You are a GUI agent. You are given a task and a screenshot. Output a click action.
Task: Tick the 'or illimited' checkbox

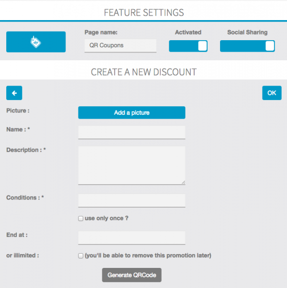tap(81, 256)
